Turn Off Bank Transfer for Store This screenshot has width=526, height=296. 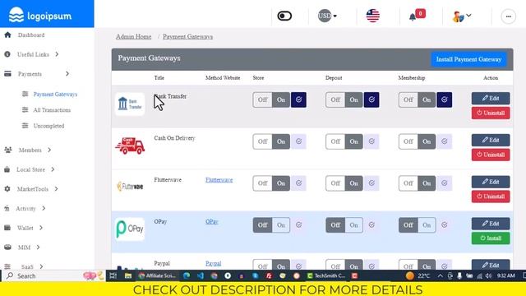coord(262,99)
